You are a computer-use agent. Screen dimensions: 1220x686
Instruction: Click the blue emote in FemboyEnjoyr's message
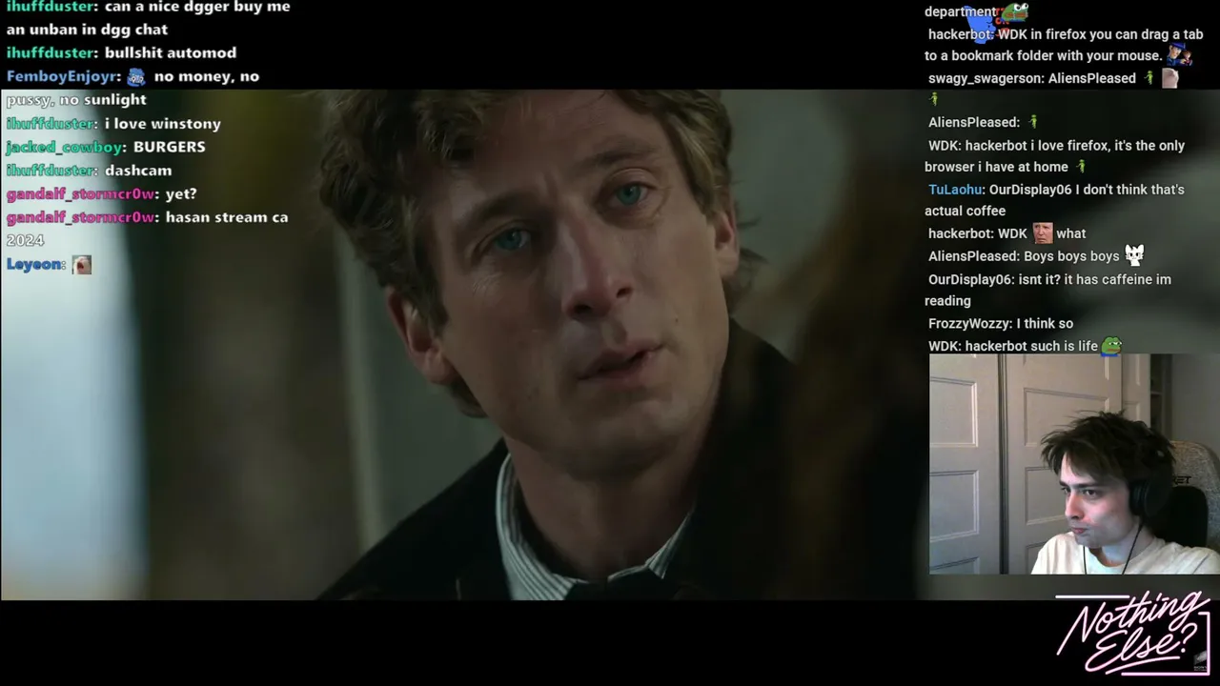tap(136, 77)
